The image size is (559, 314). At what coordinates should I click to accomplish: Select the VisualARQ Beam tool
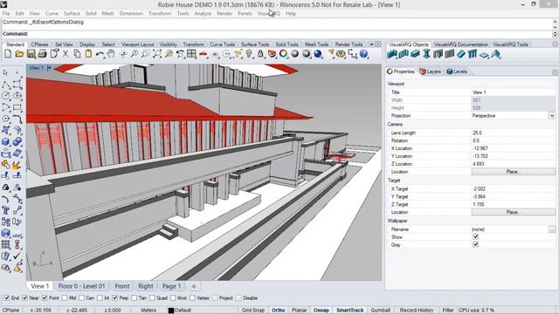pyautogui.click(x=415, y=54)
